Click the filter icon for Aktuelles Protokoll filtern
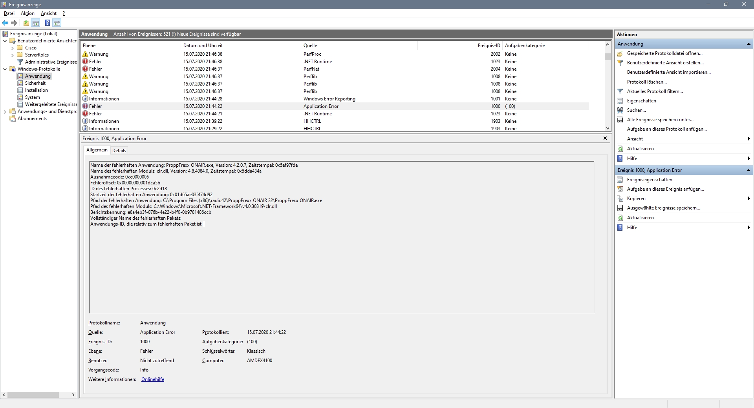Viewport: 754px width, 408px height. pos(620,91)
